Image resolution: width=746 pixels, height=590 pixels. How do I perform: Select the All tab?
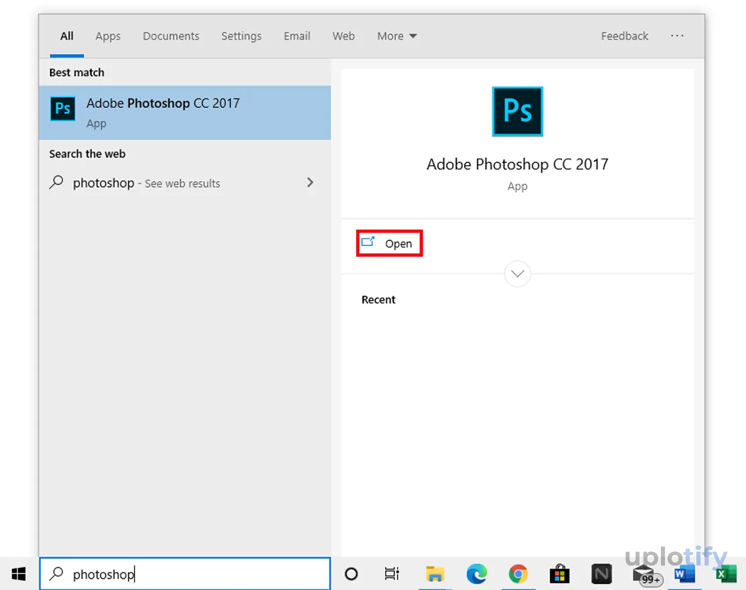pyautogui.click(x=67, y=36)
